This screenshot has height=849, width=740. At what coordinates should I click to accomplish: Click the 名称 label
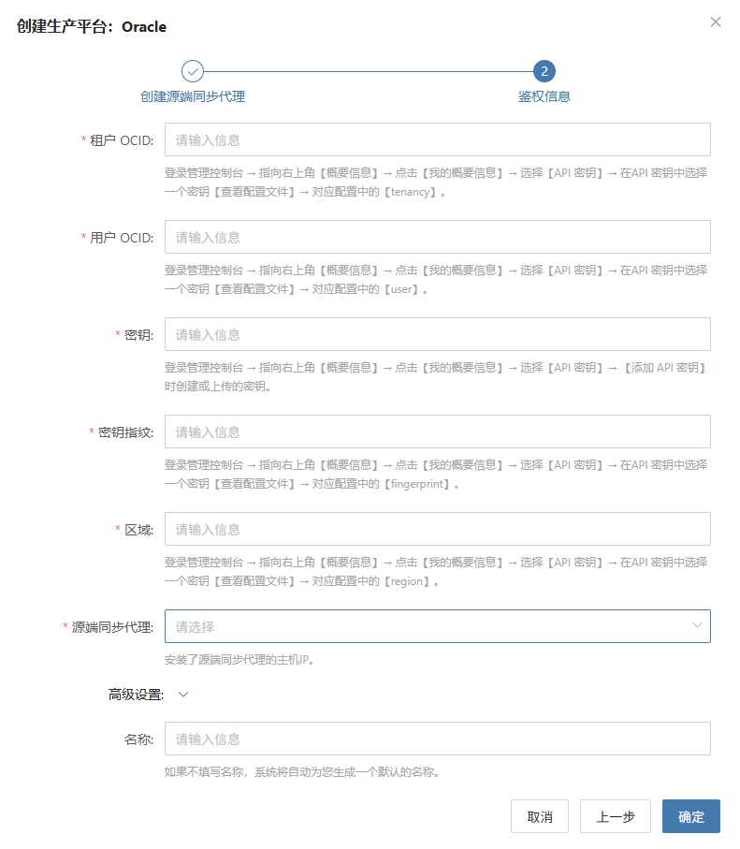[x=138, y=739]
